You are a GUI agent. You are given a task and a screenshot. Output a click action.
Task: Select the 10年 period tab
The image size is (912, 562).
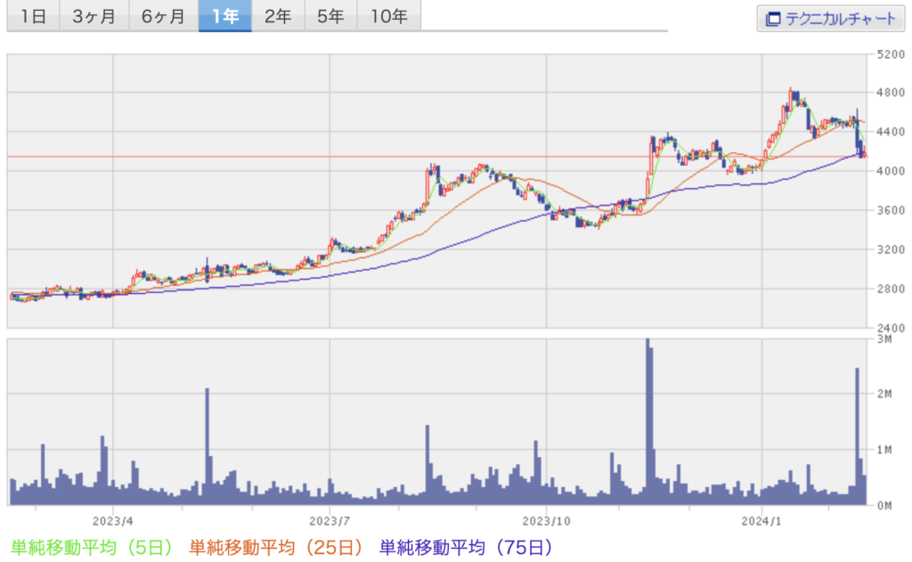click(x=387, y=16)
